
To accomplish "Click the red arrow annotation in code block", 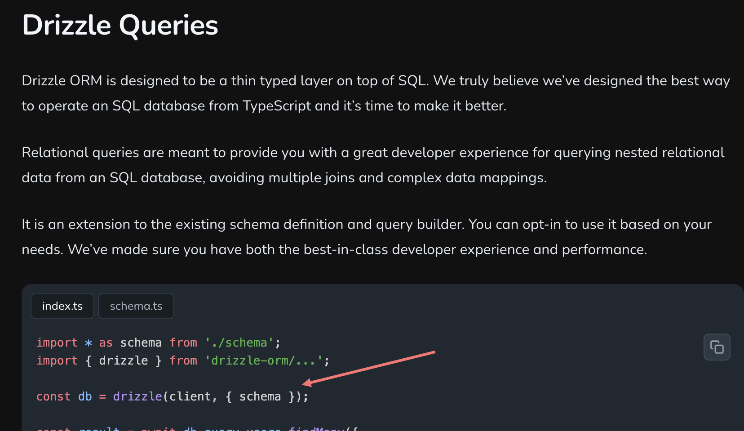I will (369, 368).
